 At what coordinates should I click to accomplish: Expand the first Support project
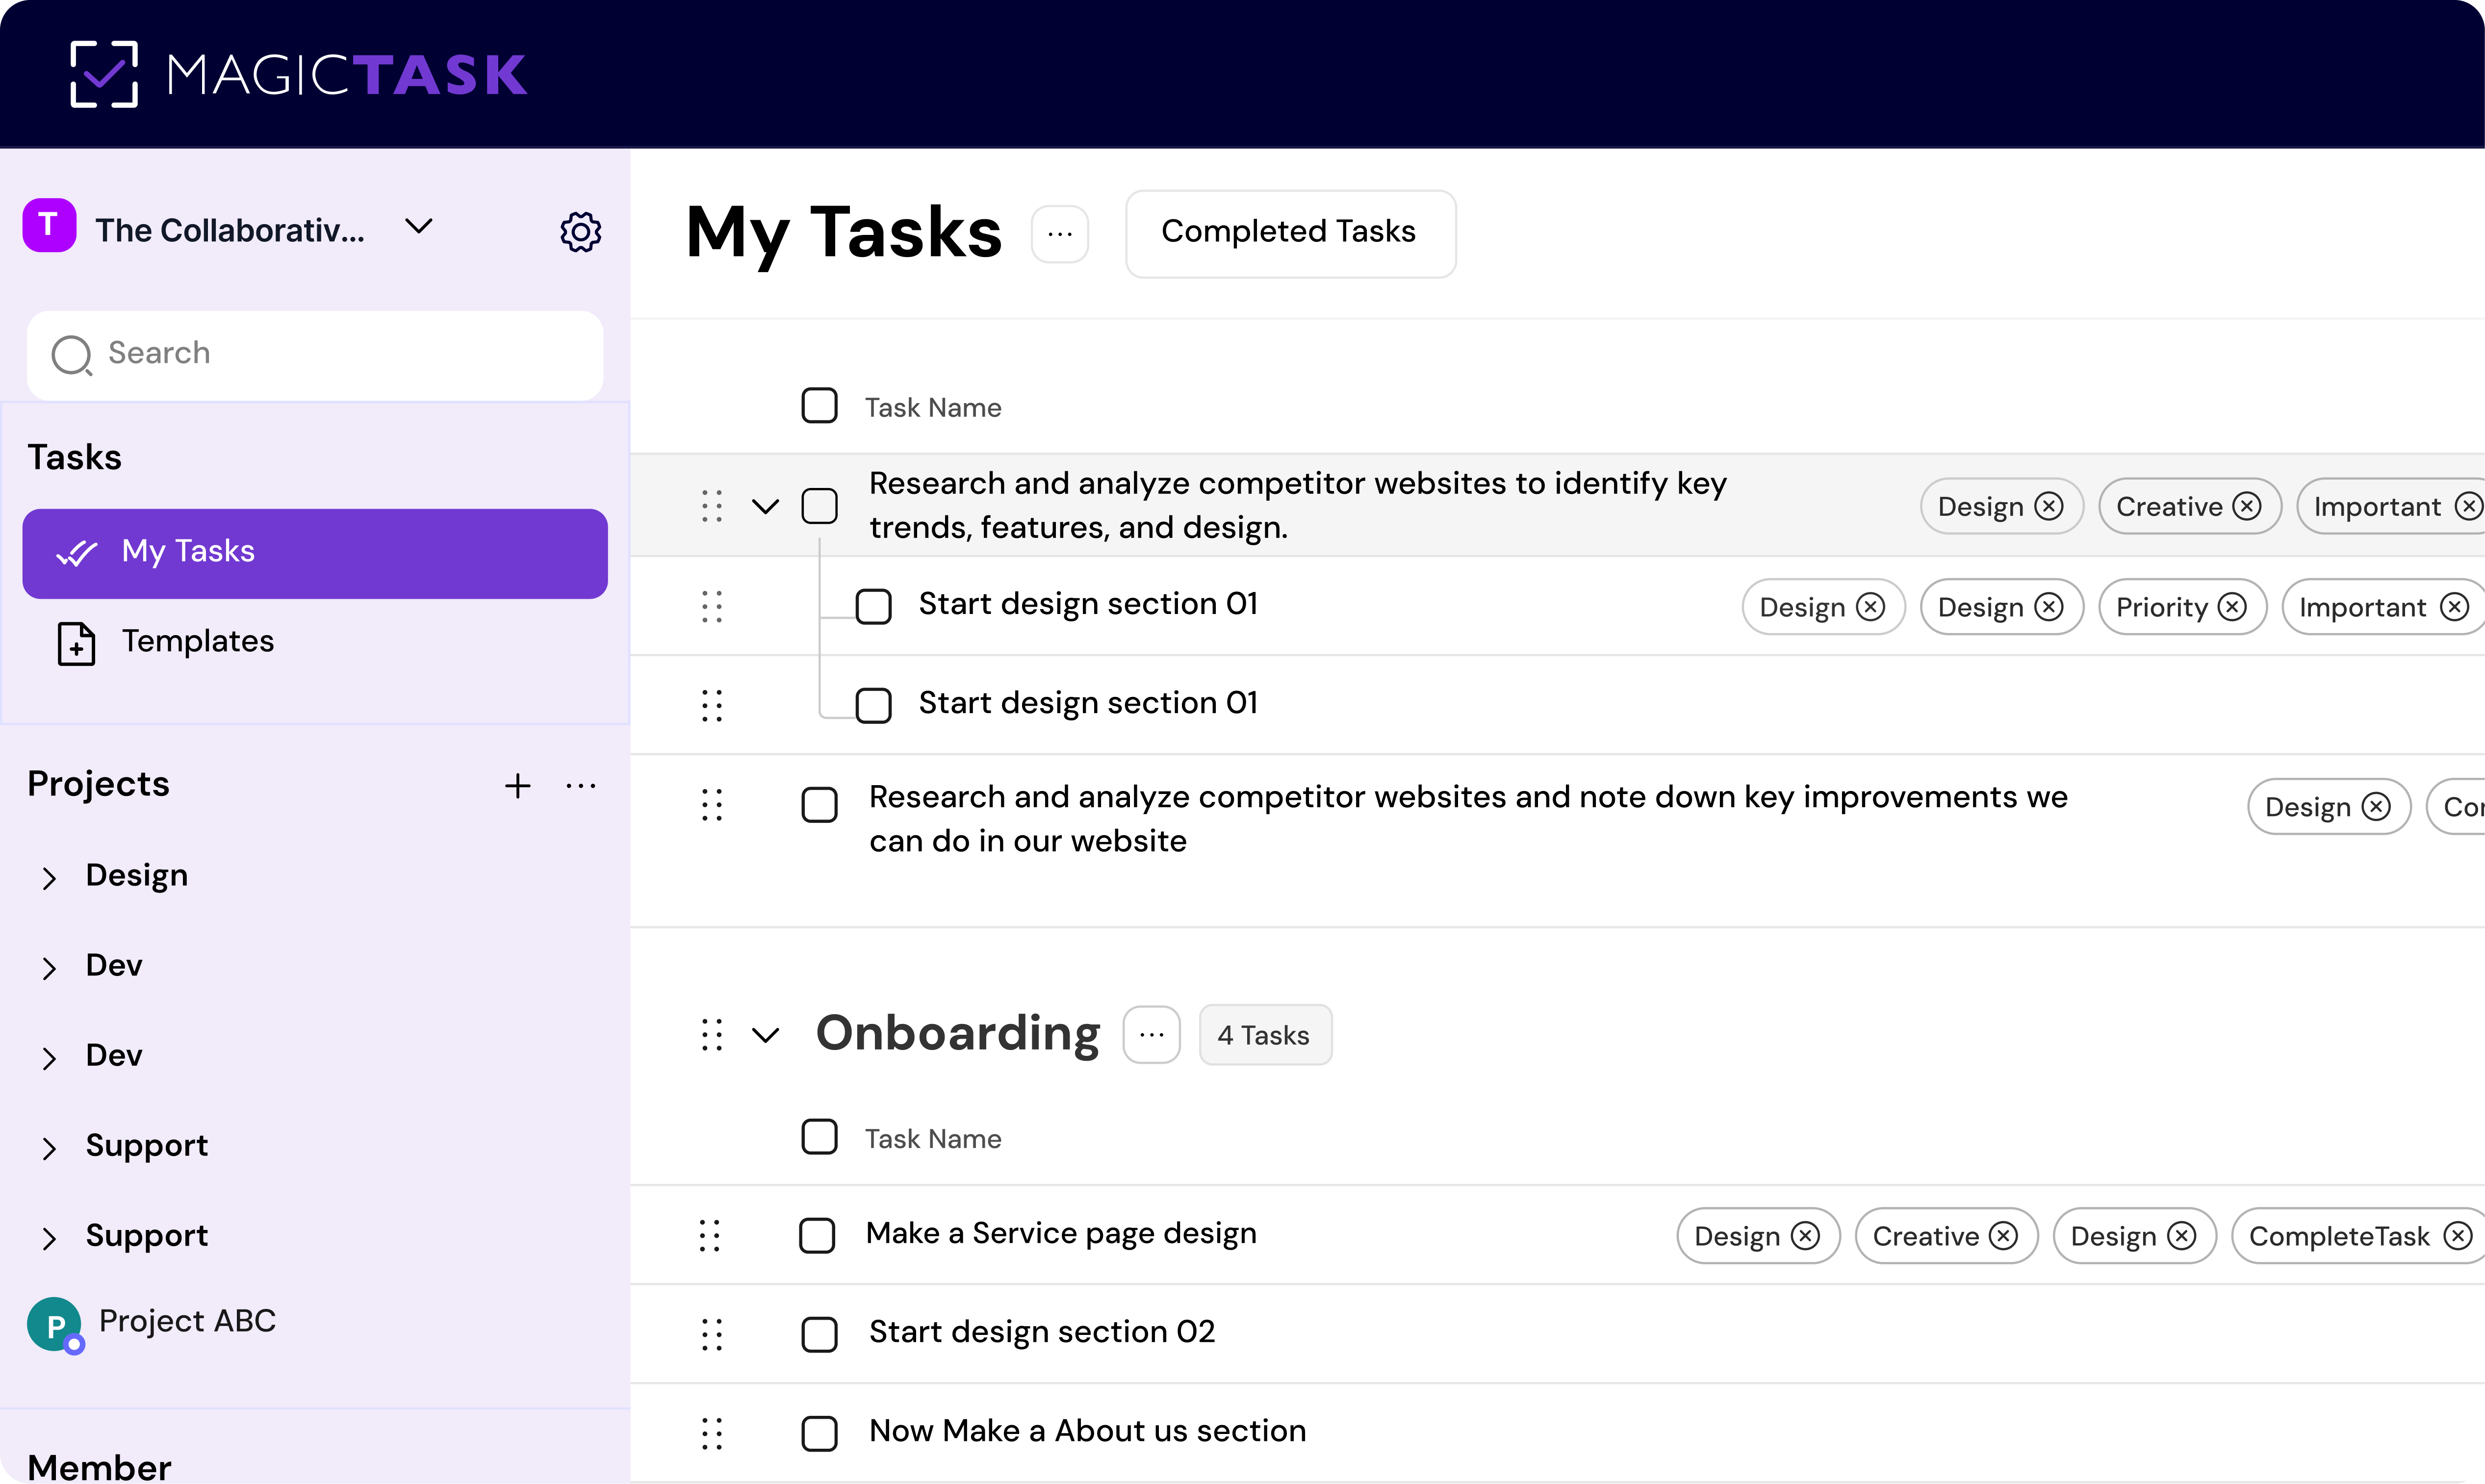click(49, 1148)
